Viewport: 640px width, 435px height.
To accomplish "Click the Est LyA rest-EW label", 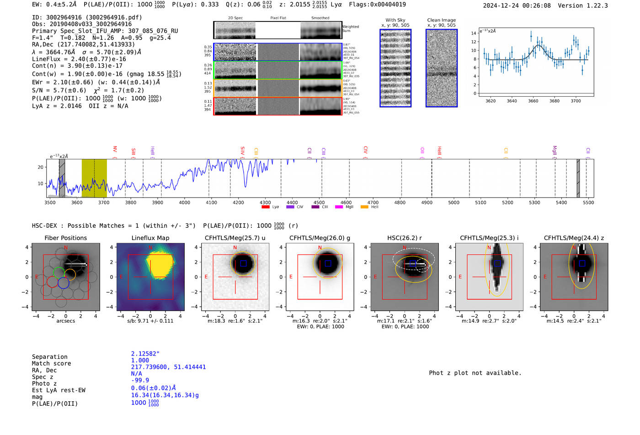I will pos(59,390).
